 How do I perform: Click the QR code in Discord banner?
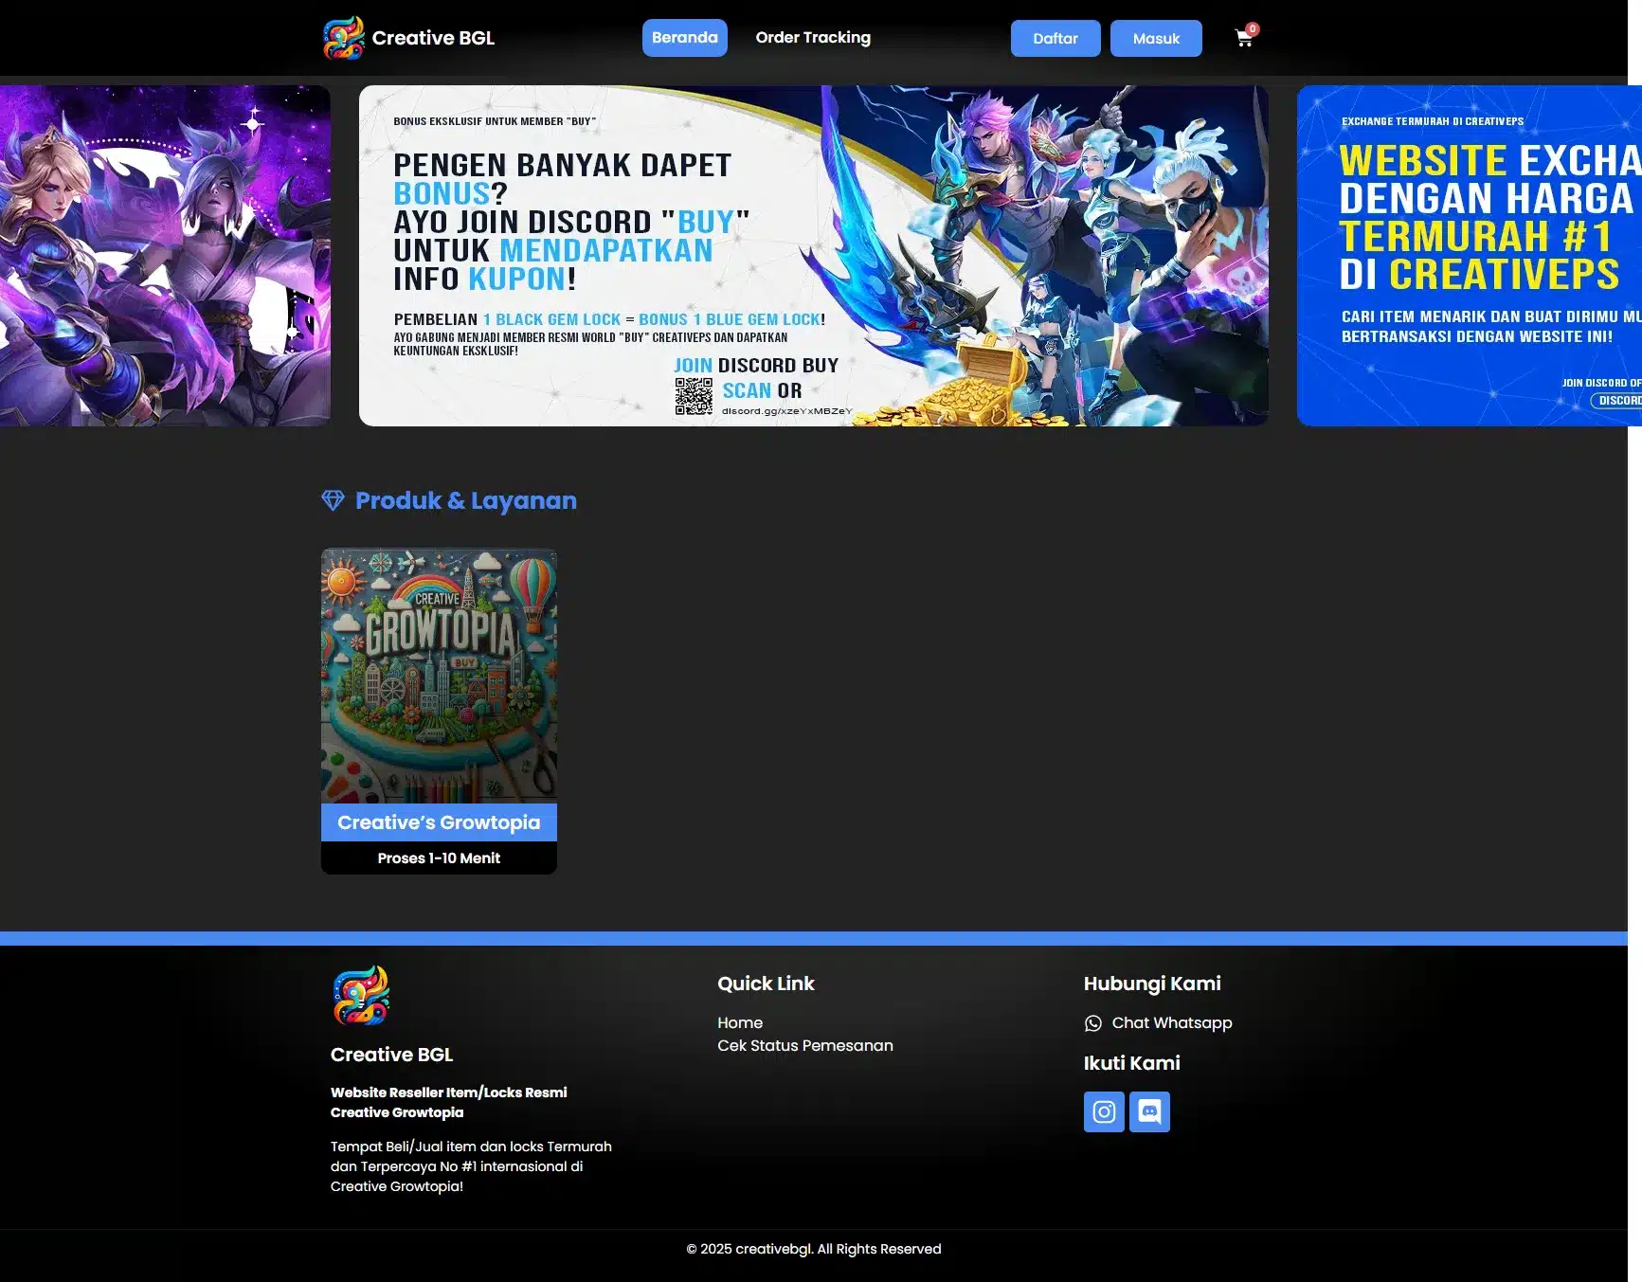[694, 396]
